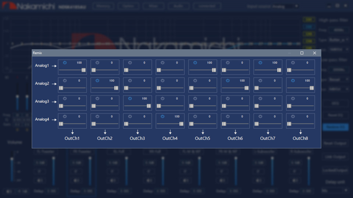Click the Analog1 to OutCh1 level slider

[x=72, y=70]
